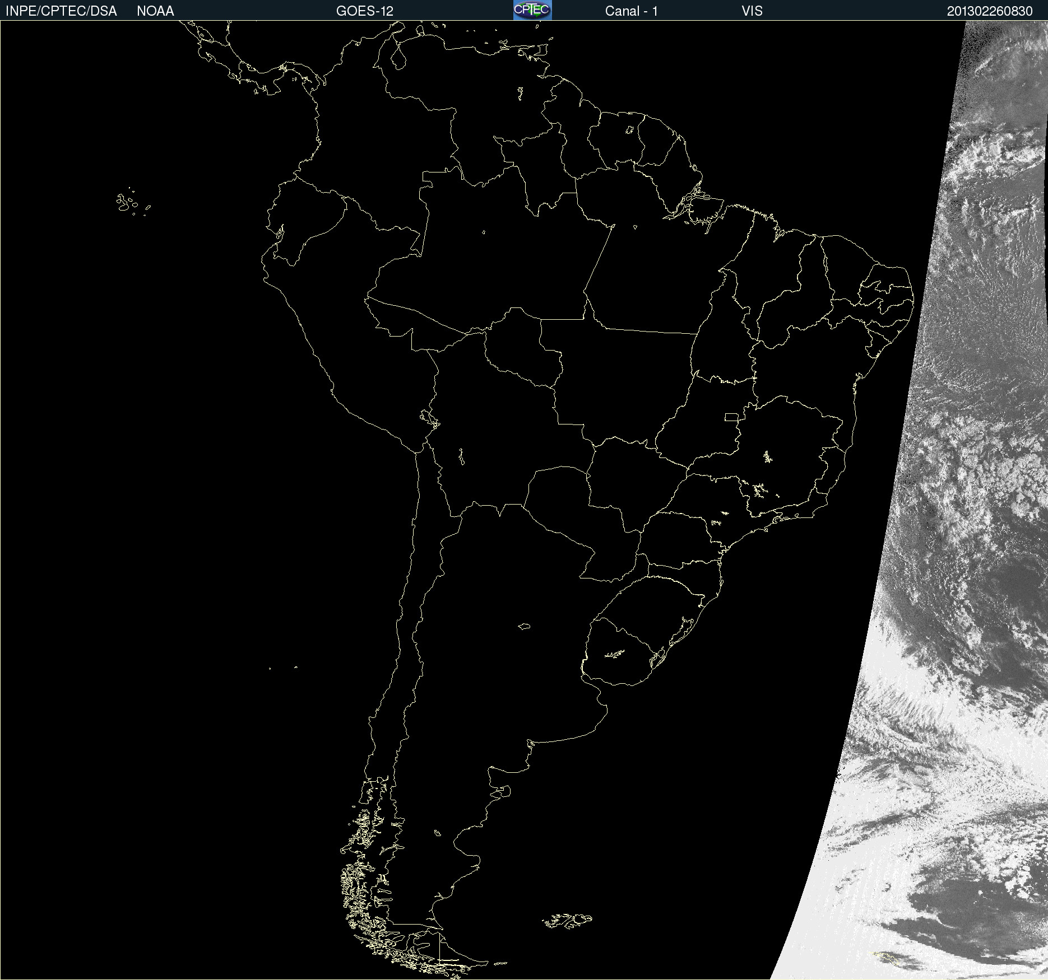Click the 'Canal - 1' channel label
Viewport: 1048px width, 980px height.
coord(632,11)
